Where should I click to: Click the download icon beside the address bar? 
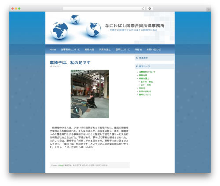[x=150, y=8]
